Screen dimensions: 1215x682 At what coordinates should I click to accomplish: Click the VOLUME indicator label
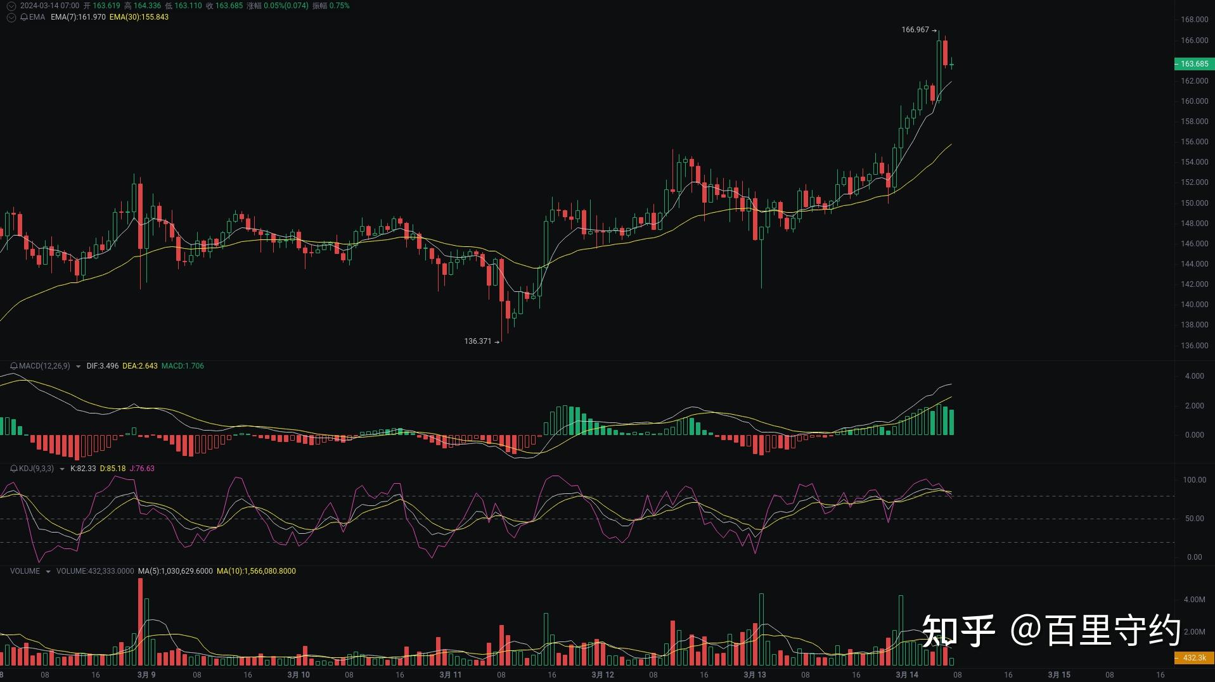click(x=25, y=571)
